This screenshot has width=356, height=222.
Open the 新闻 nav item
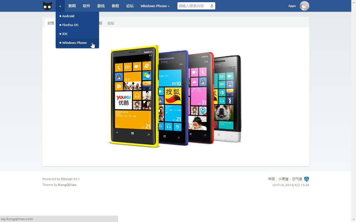[x=72, y=6]
